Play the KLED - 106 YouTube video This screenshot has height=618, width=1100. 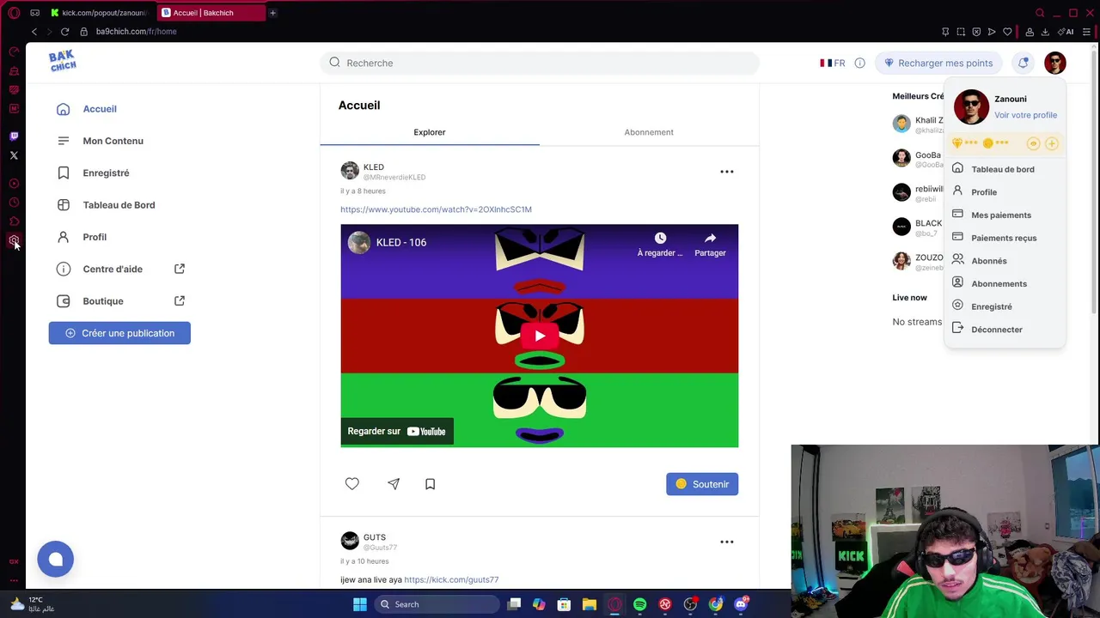coord(540,336)
